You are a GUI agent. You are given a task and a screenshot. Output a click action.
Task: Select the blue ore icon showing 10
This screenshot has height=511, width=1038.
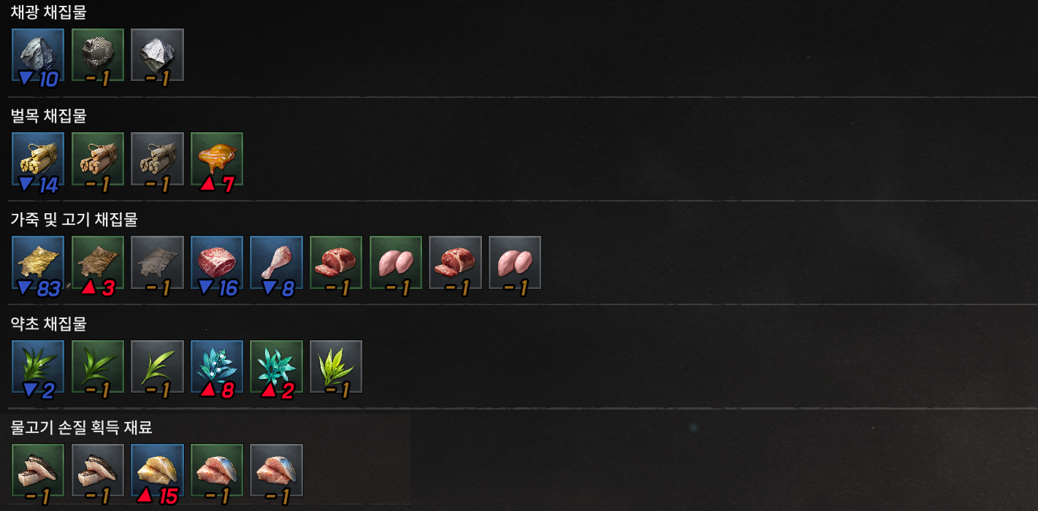(38, 55)
